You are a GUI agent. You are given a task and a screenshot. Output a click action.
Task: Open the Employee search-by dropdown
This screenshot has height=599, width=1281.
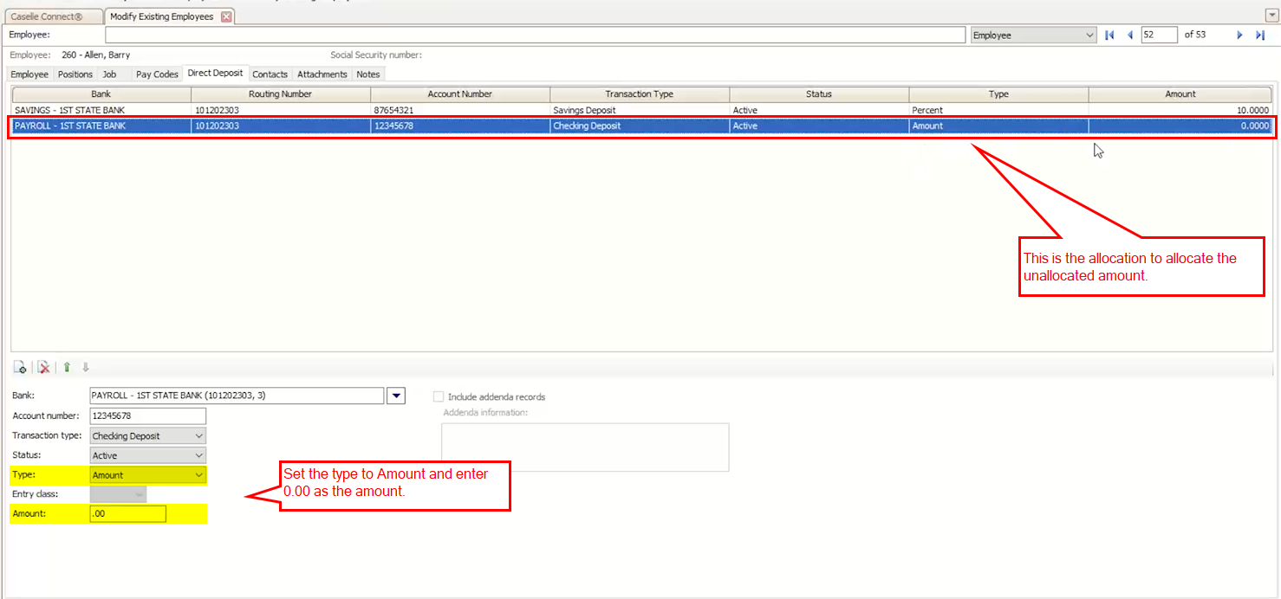pos(1089,35)
